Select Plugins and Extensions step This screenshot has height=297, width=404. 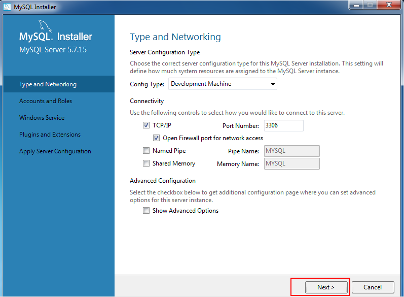(50, 135)
